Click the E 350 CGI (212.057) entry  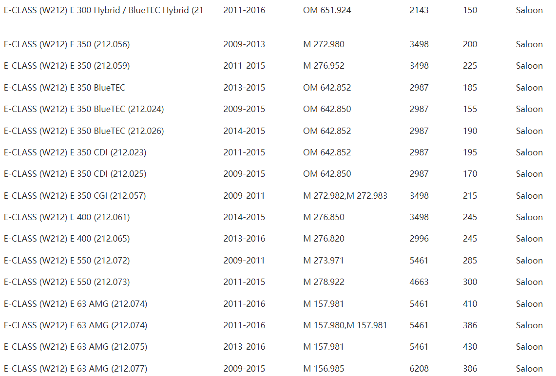75,196
